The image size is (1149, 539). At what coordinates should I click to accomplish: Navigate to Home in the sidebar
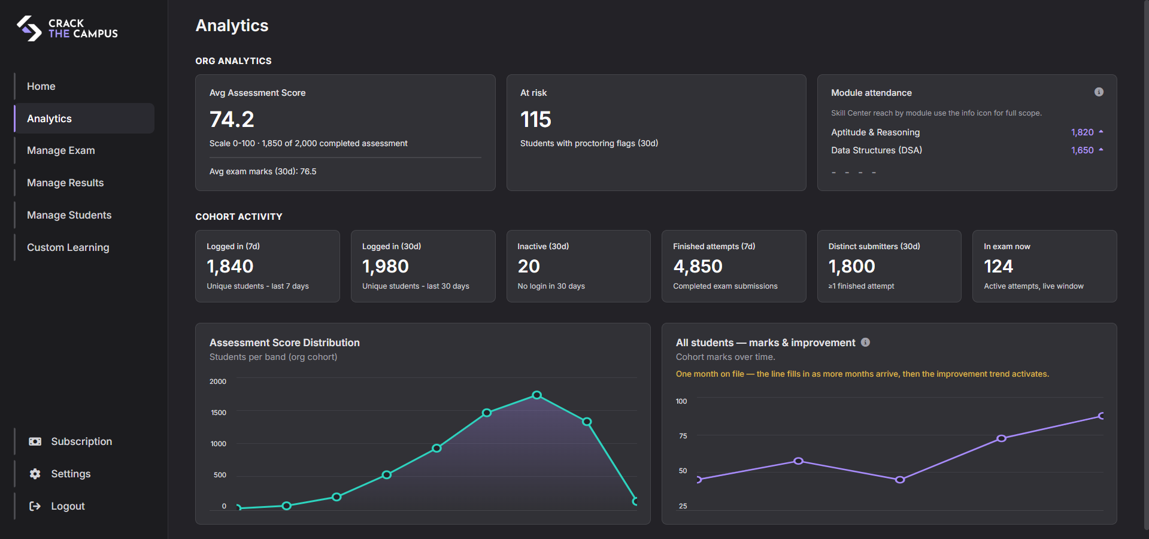(41, 86)
